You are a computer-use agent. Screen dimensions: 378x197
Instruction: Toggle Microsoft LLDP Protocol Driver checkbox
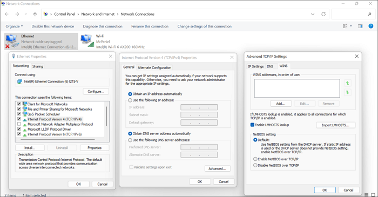pos(19,129)
